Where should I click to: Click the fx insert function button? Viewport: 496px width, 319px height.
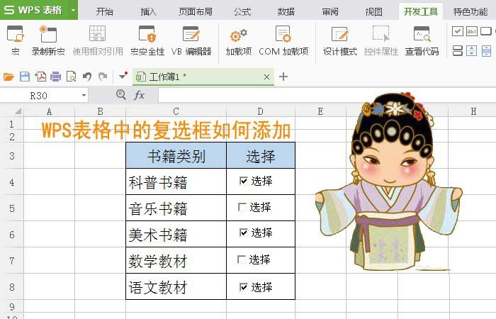coord(140,95)
